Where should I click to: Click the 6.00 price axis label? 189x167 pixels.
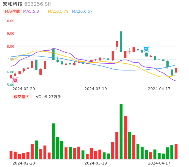[x=10, y=72]
